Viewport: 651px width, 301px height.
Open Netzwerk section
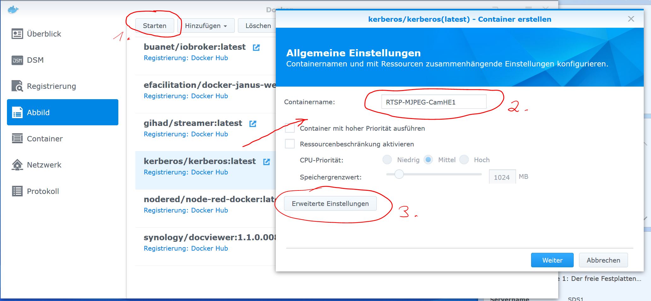point(62,165)
